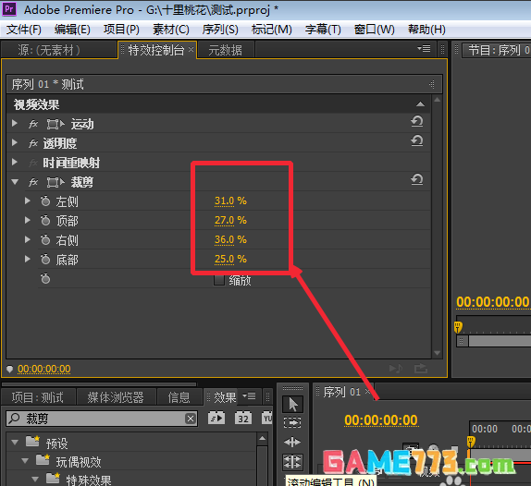This screenshot has height=486, width=531.
Task: Open the 编辑(E) menu
Action: pos(72,30)
